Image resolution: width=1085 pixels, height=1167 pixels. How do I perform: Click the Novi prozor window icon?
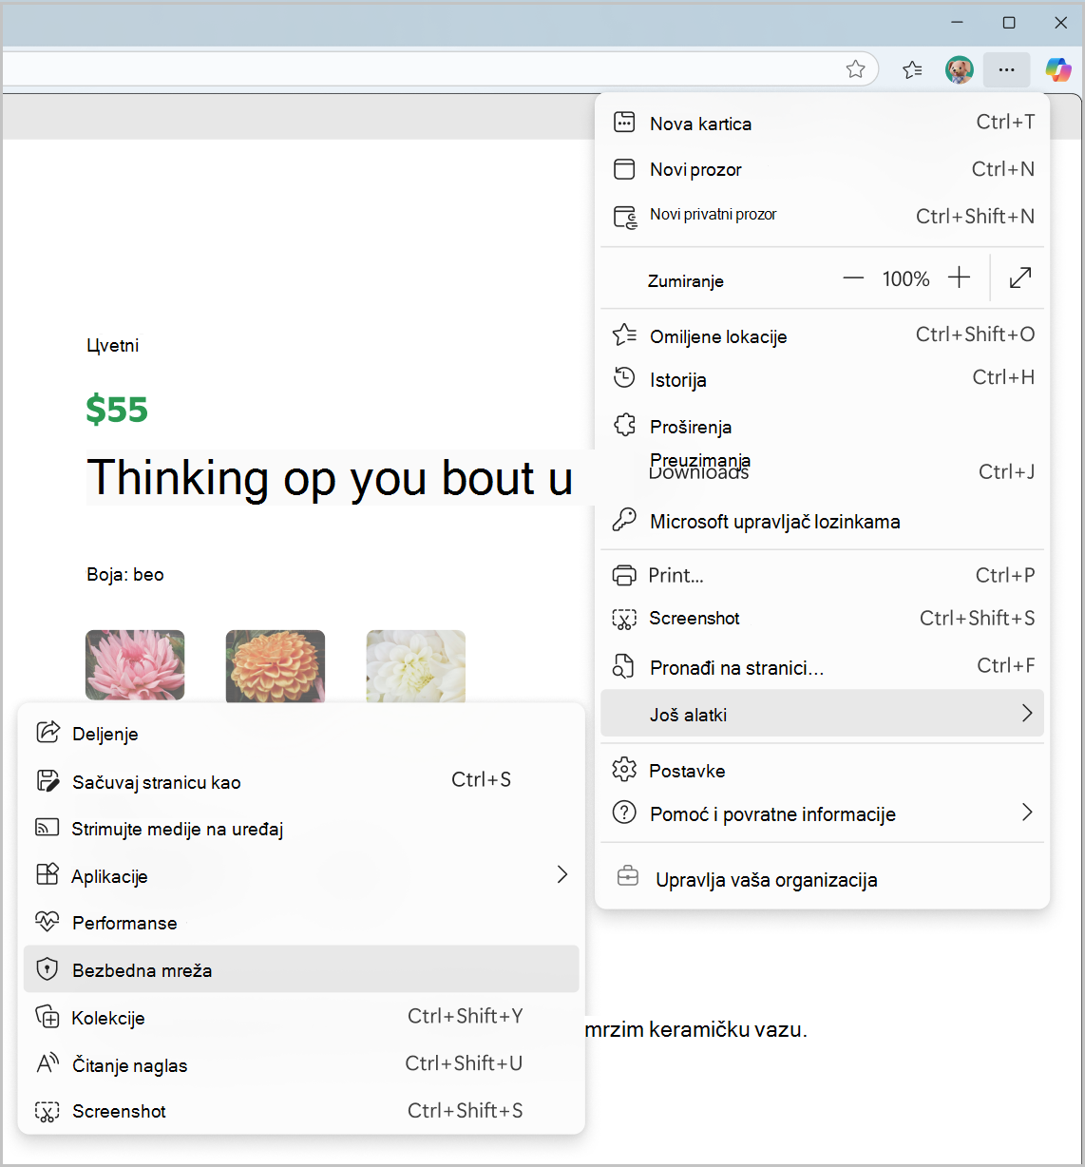point(624,169)
